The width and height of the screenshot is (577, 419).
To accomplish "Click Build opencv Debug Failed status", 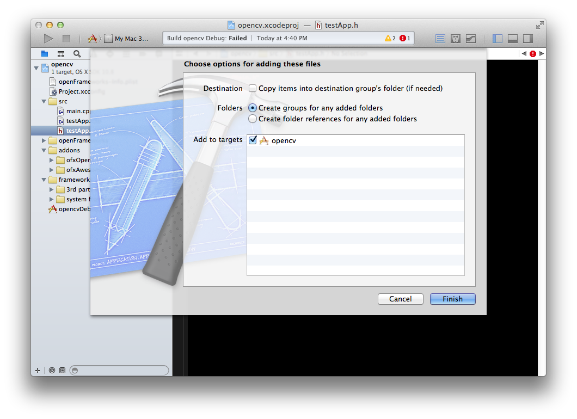I will pos(207,38).
